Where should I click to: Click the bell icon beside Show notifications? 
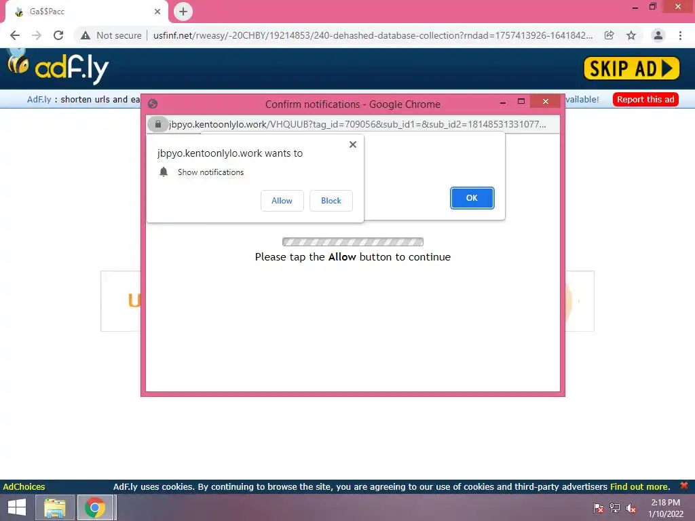click(x=164, y=172)
